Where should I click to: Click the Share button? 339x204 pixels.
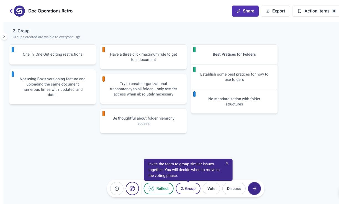coord(245,11)
